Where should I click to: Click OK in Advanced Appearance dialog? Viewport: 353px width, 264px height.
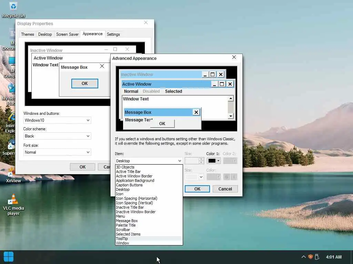pos(197,189)
